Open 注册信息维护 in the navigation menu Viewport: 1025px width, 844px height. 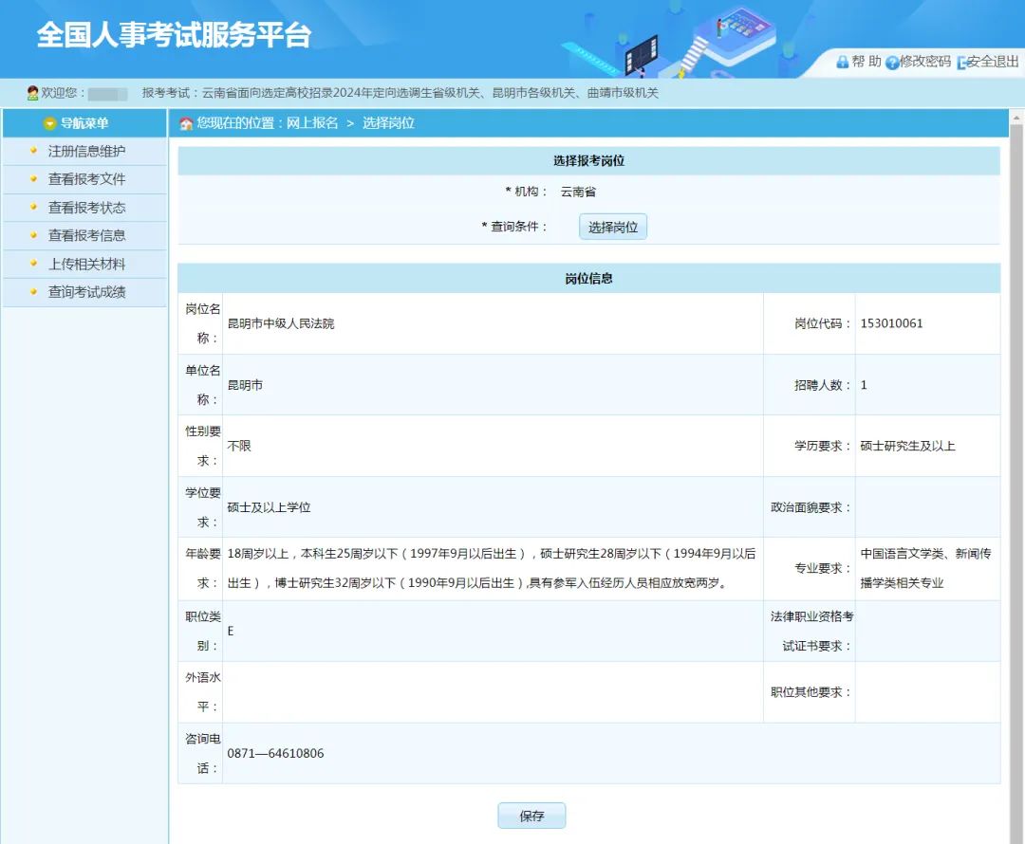coord(86,151)
